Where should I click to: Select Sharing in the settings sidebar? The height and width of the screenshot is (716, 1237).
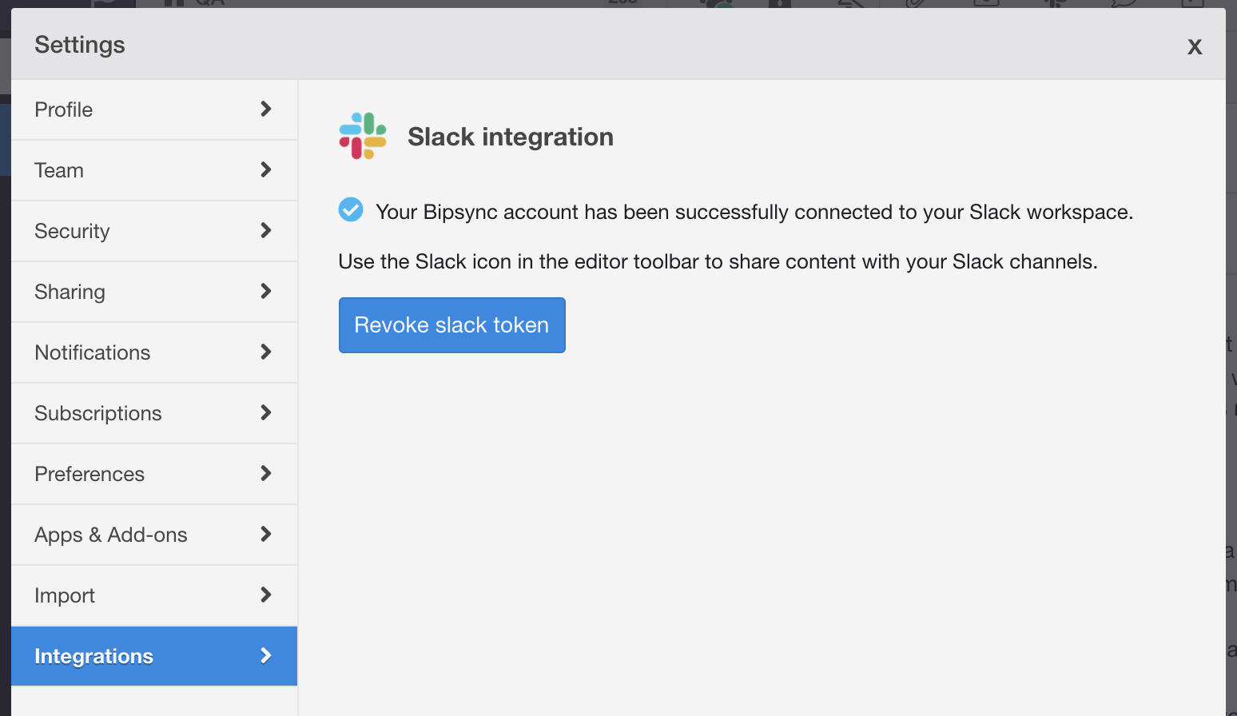(154, 292)
